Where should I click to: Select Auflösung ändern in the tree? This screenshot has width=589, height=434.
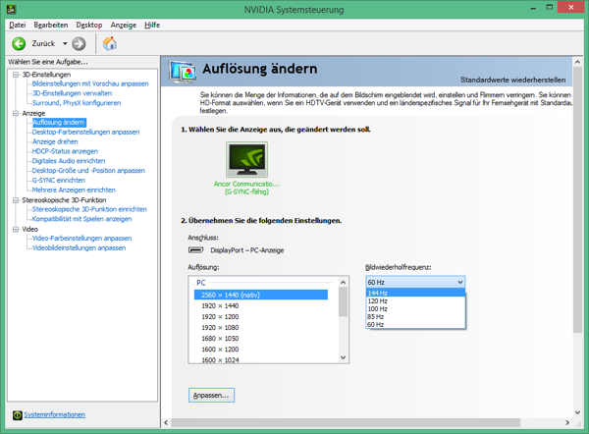(59, 122)
